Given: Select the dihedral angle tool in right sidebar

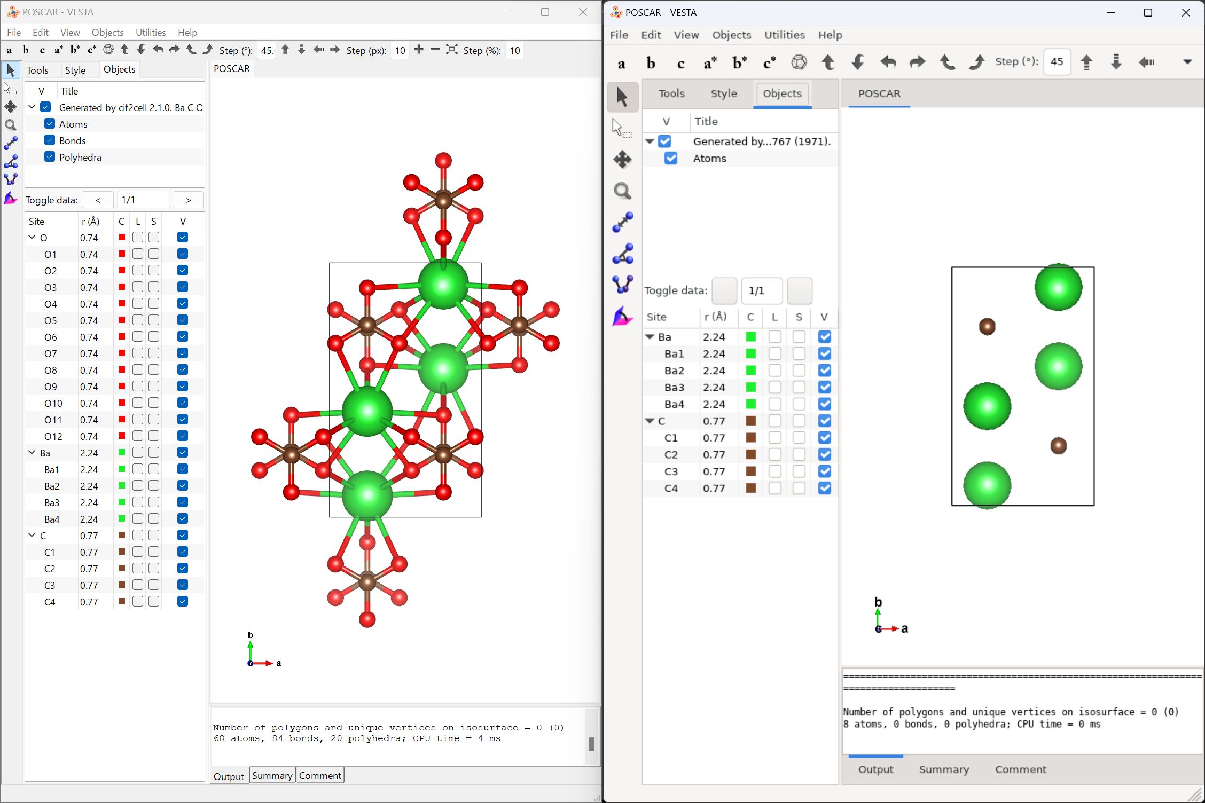Looking at the screenshot, I should pyautogui.click(x=622, y=284).
